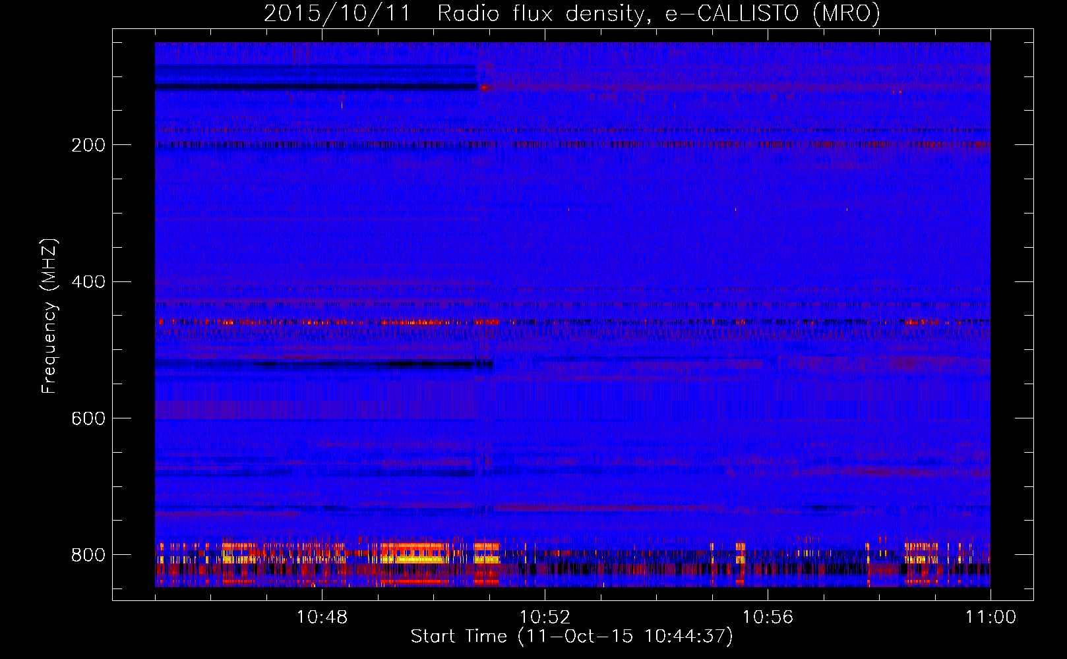Click the bright yellow burst near 800 MHz
Viewport: 1067px width, 659px height.
click(414, 559)
